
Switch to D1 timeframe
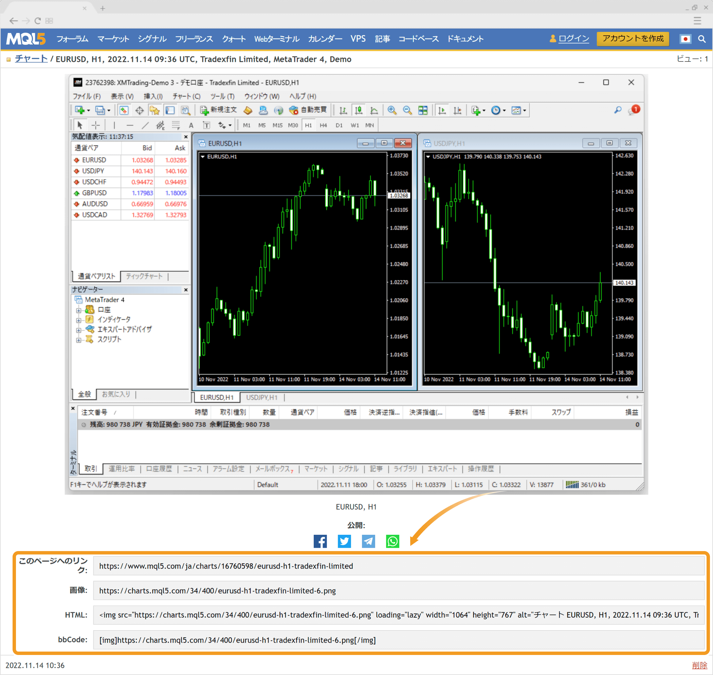pos(339,125)
